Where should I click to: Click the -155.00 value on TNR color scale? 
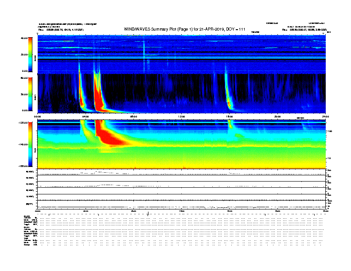23,166
